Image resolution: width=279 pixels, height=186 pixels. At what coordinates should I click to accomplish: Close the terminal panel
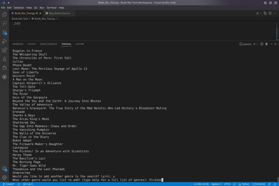point(275,44)
